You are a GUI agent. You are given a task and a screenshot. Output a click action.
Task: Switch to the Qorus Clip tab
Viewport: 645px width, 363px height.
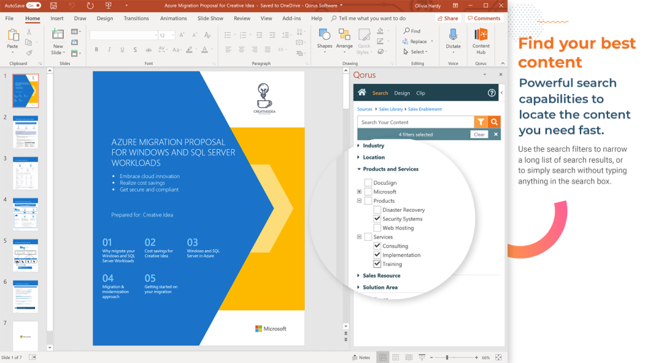click(x=421, y=93)
